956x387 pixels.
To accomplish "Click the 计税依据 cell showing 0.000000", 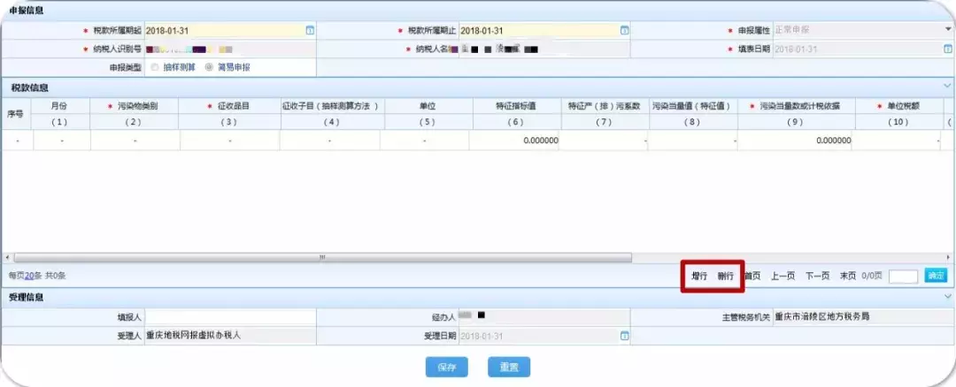I will click(x=794, y=140).
